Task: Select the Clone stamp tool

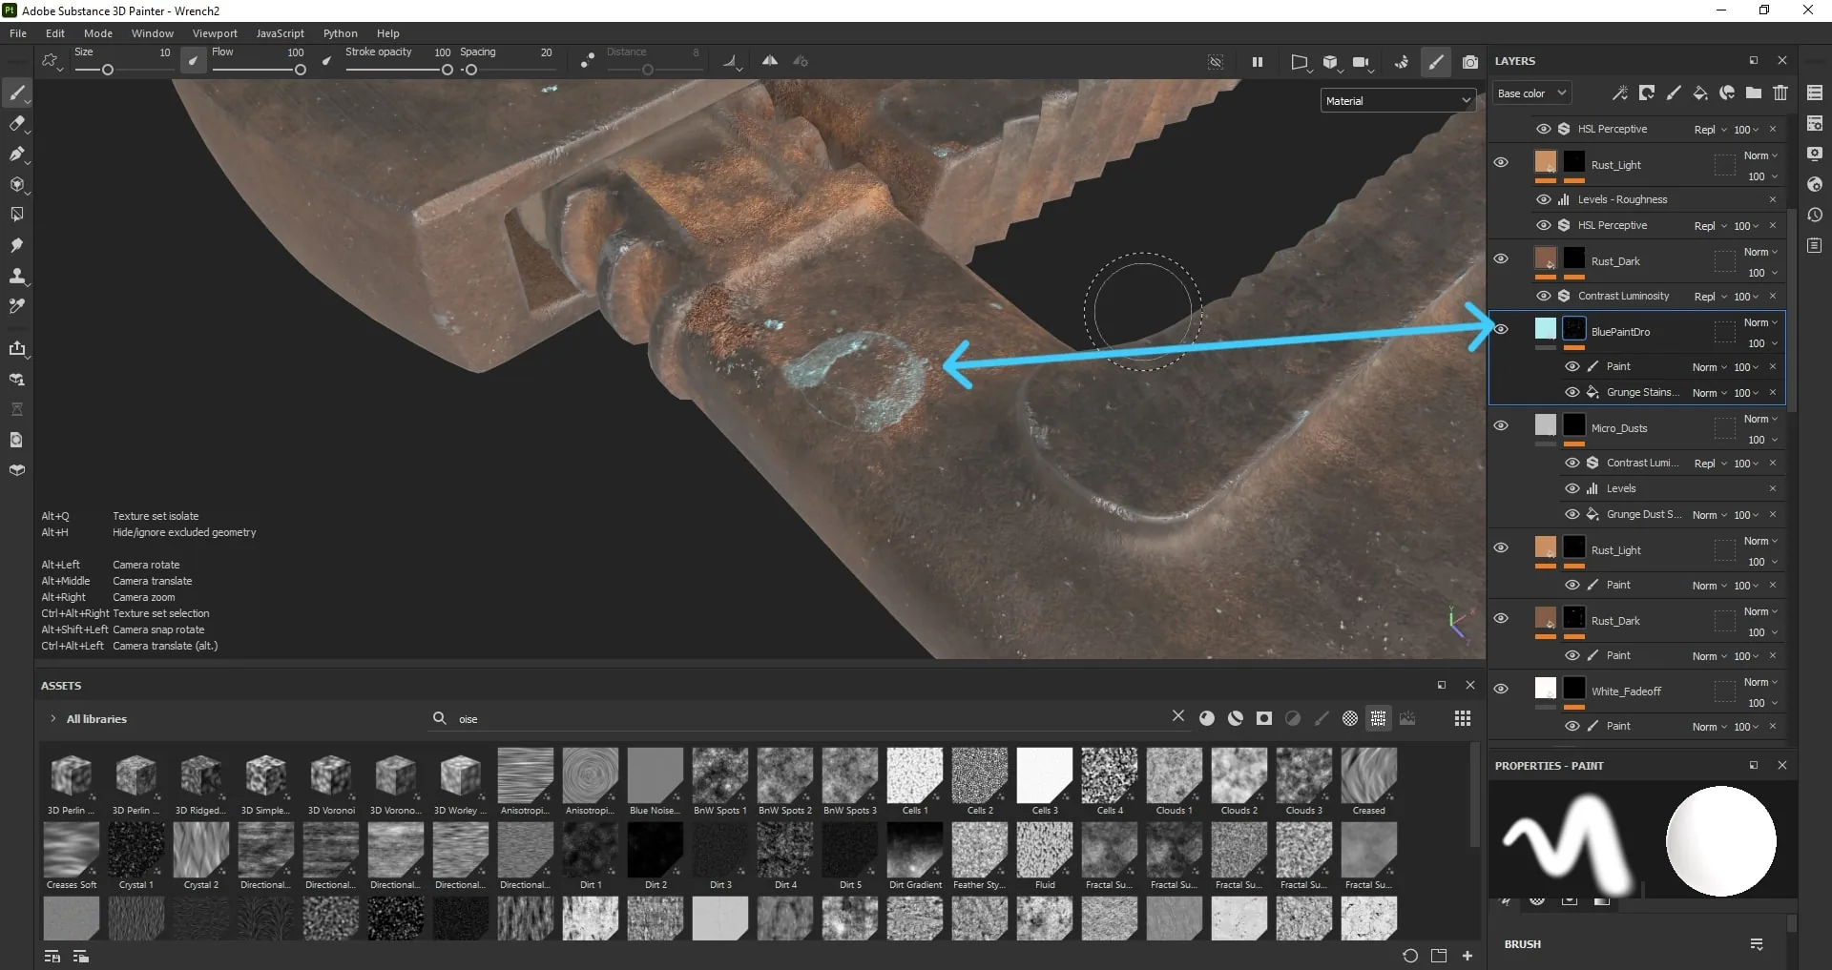Action: (17, 277)
